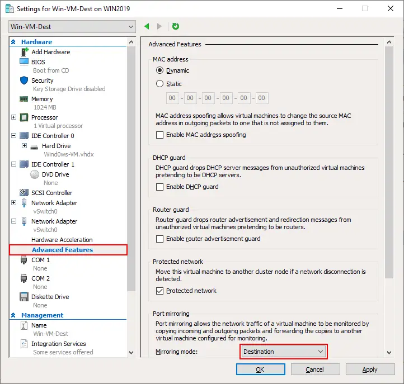This screenshot has height=384, width=404.
Task: Click the SCSI Controller icon
Action: pyautogui.click(x=24, y=192)
